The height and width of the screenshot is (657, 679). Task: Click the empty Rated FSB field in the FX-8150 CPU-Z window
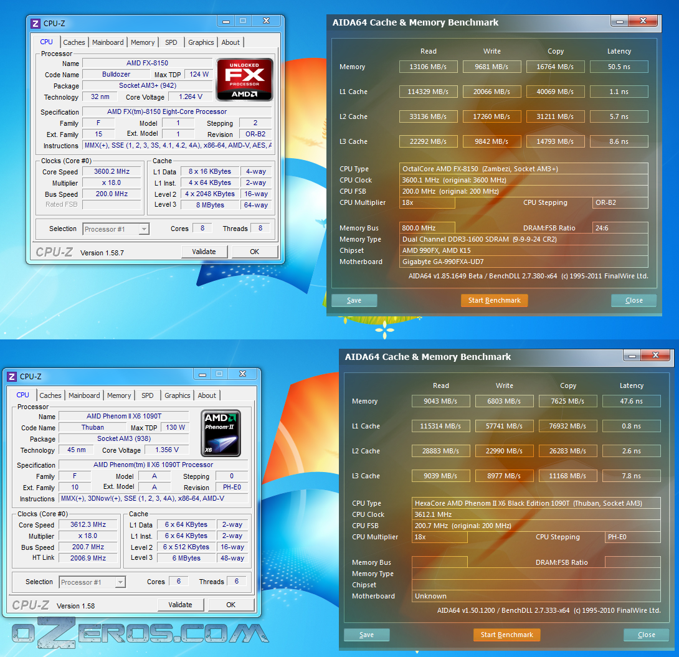point(112,205)
